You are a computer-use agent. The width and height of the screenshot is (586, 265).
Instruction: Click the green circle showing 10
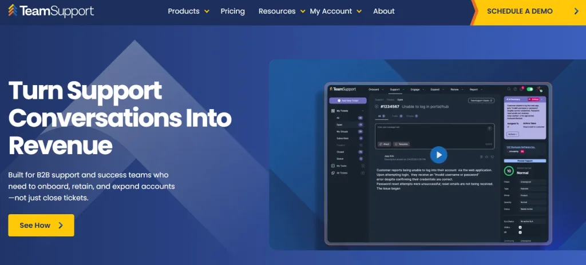509,171
